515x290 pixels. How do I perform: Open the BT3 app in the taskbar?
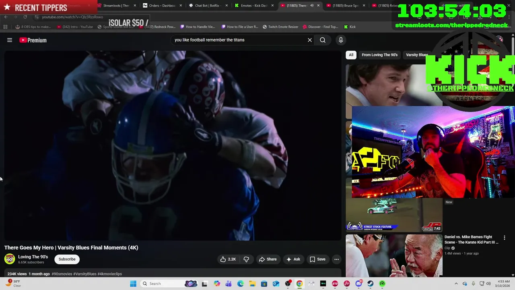coord(335,284)
